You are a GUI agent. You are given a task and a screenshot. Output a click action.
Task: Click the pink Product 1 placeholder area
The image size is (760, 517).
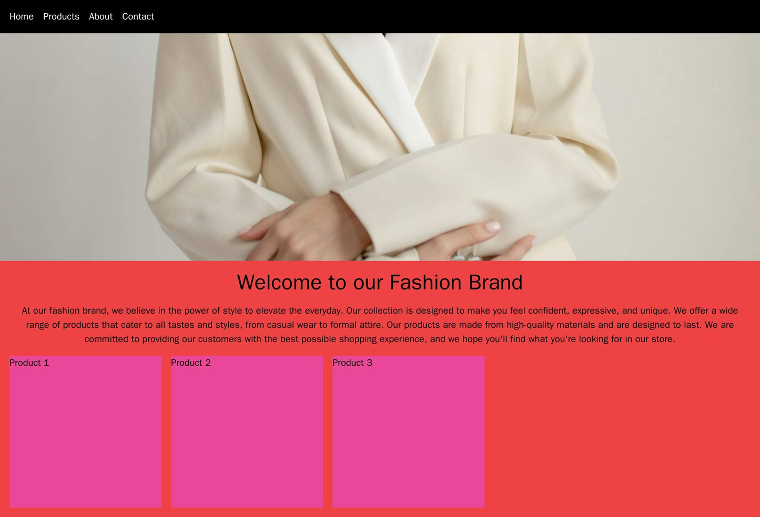pyautogui.click(x=85, y=420)
